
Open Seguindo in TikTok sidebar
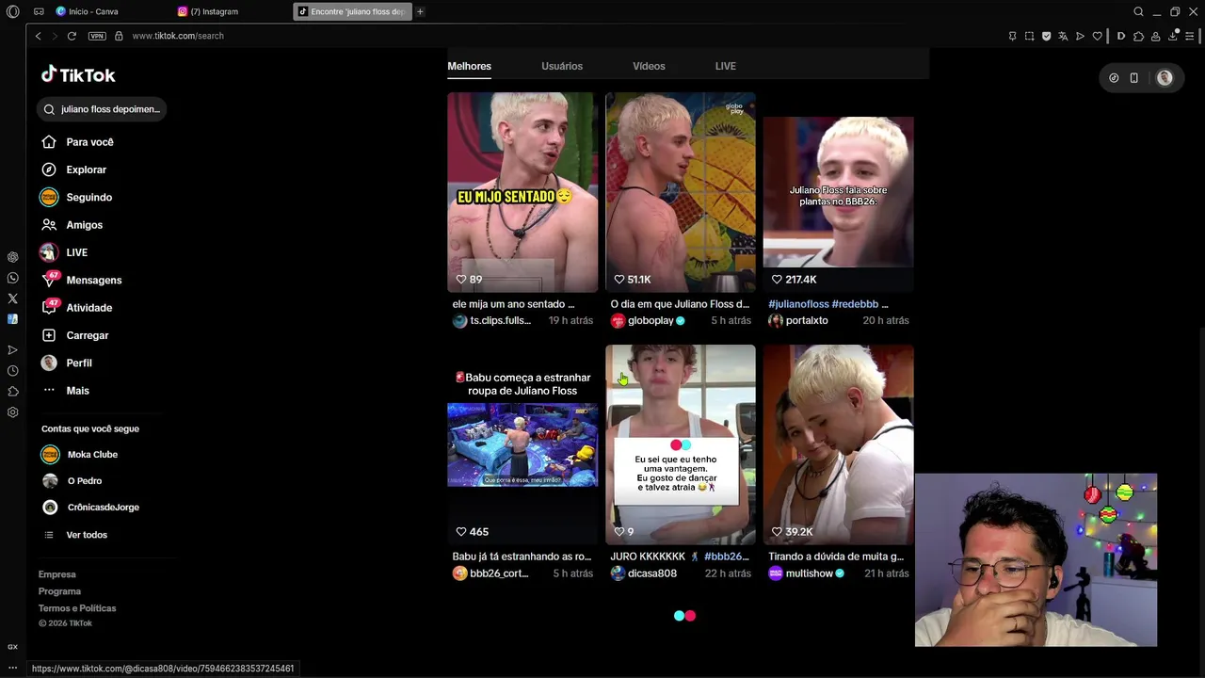[88, 198]
